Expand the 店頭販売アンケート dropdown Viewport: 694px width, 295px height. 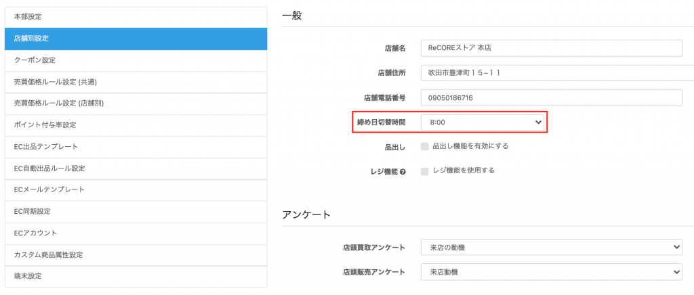(552, 272)
